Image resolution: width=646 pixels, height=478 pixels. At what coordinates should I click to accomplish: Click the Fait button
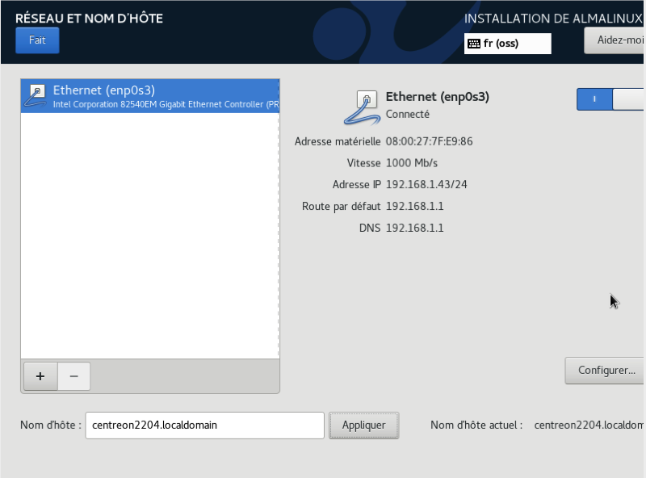pyautogui.click(x=37, y=40)
